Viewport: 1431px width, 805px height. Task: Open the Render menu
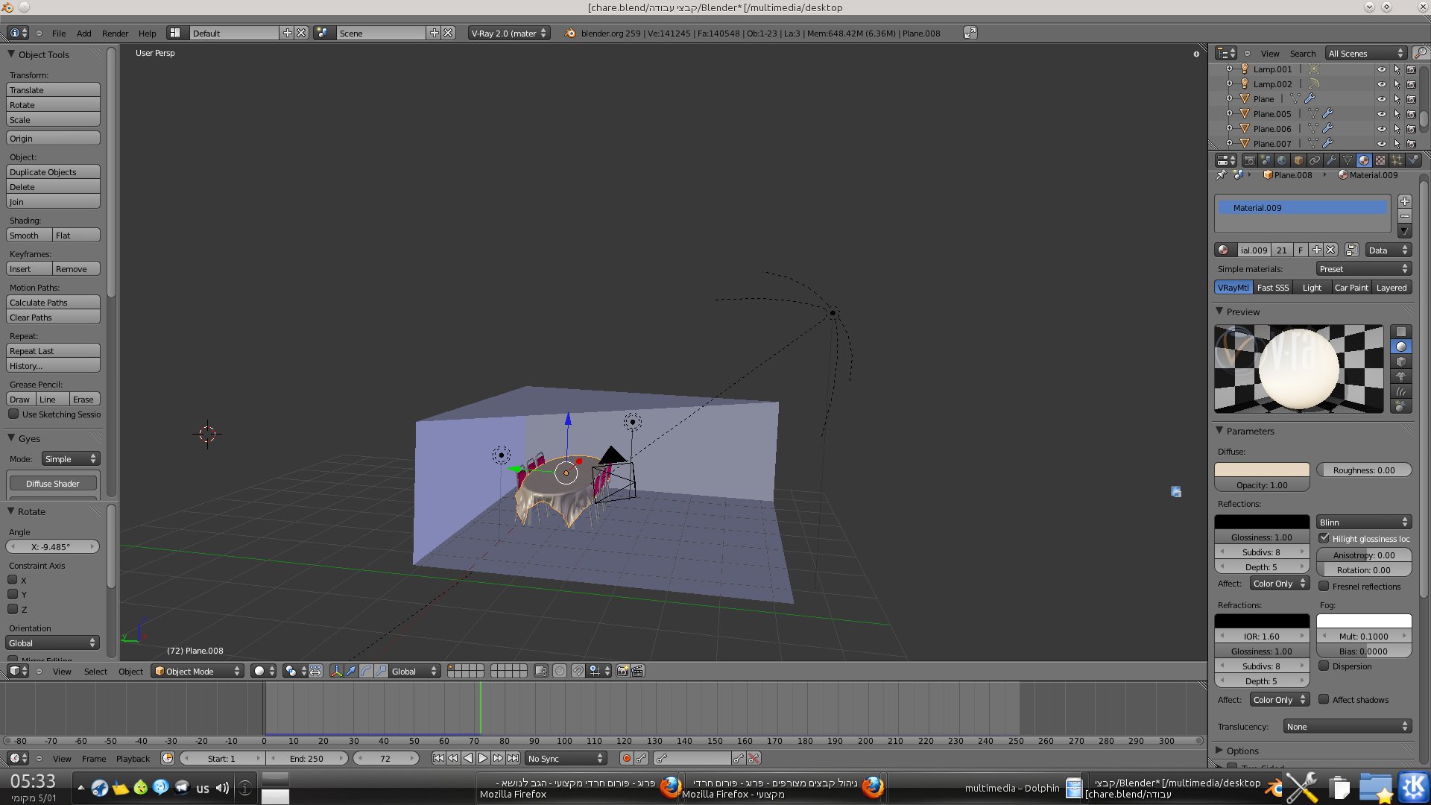[x=115, y=34]
